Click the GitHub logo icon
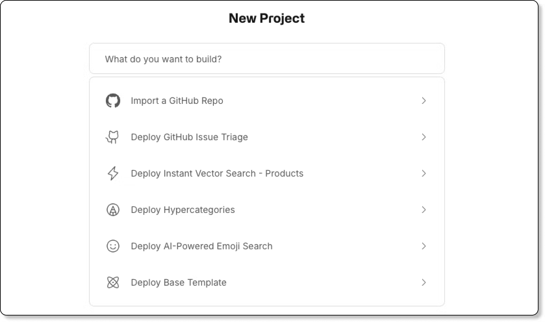Screen dimensions: 545x322 point(113,101)
